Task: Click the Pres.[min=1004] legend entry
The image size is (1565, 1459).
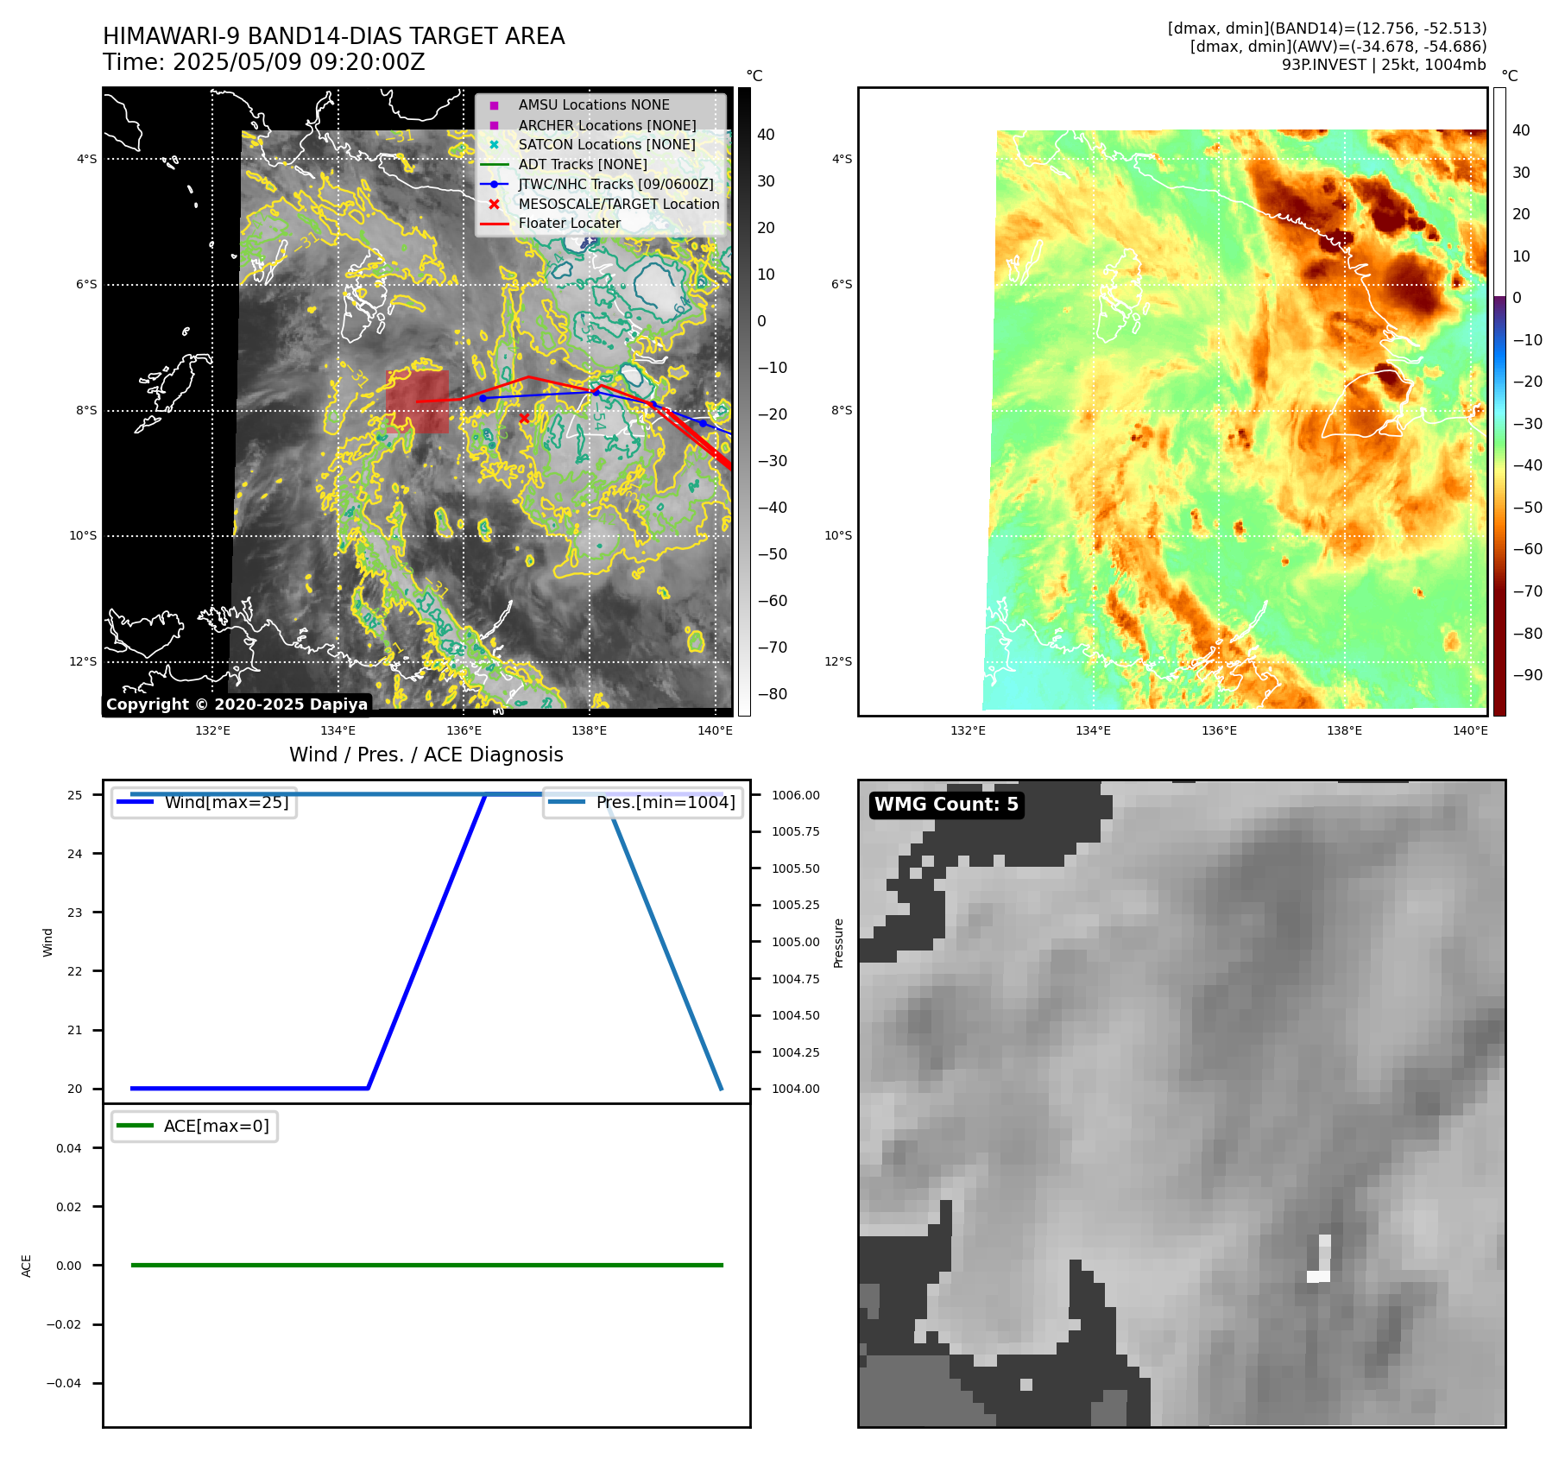Action: pos(643,802)
